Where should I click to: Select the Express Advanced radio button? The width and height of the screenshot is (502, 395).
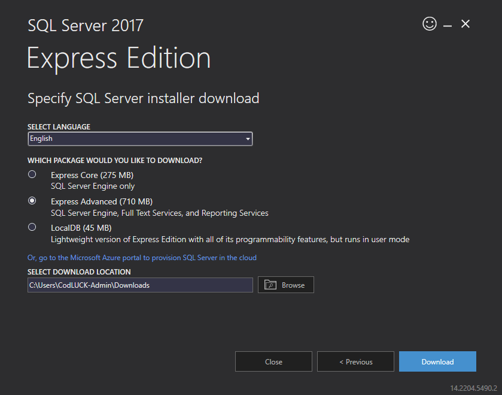[32, 201]
